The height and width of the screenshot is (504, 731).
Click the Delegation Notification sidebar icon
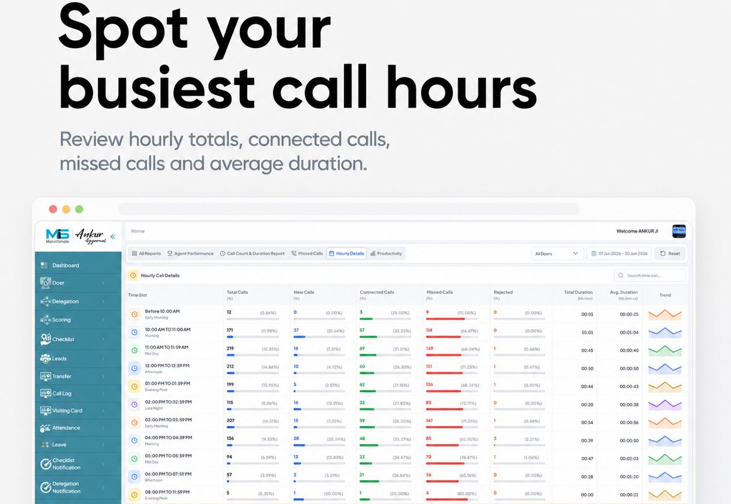[x=45, y=487]
